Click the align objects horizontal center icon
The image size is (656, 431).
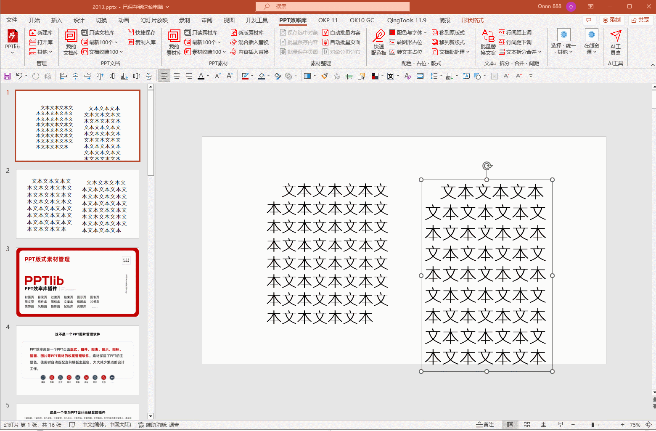click(x=76, y=76)
